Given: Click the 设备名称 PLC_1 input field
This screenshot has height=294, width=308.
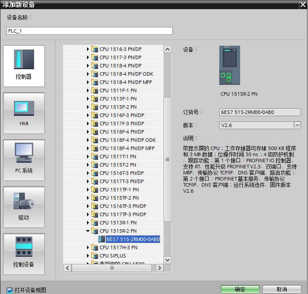Looking at the screenshot, I should [x=90, y=31].
